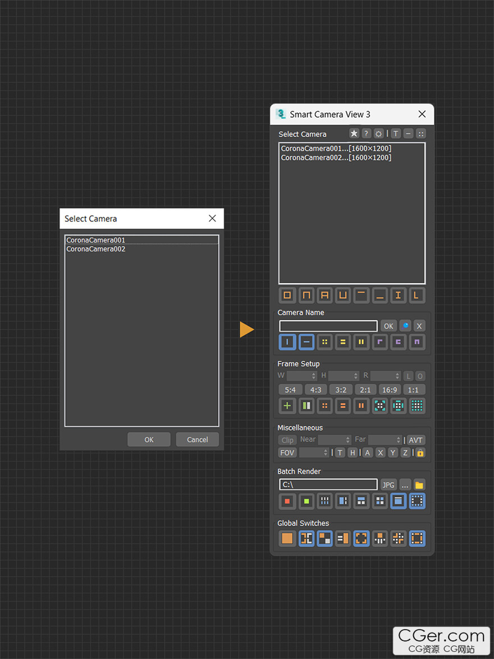
Task: Click the FOV button
Action: point(287,453)
